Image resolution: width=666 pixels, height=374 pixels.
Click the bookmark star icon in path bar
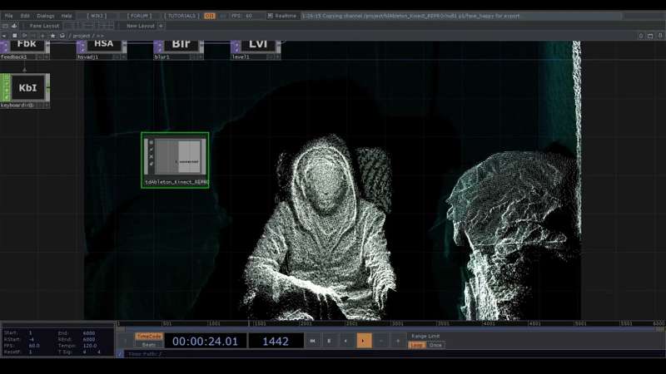click(x=52, y=36)
